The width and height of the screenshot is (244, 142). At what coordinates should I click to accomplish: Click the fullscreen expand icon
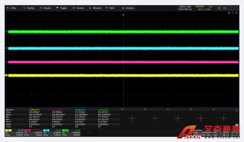233,13
